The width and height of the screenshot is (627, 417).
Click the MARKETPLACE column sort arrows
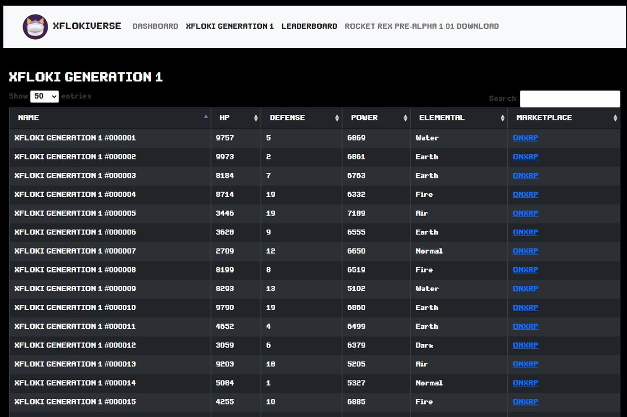click(615, 118)
